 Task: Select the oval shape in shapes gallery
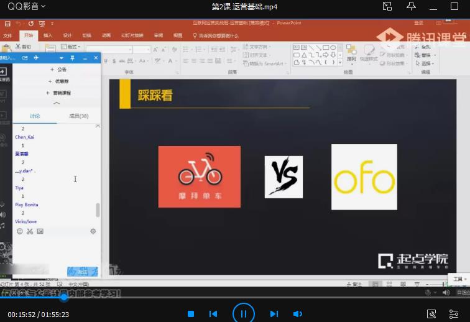coord(333,48)
